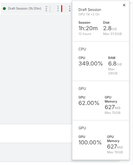
Task: Click the Max 57.6GiB disk limit text
Action: point(112,34)
